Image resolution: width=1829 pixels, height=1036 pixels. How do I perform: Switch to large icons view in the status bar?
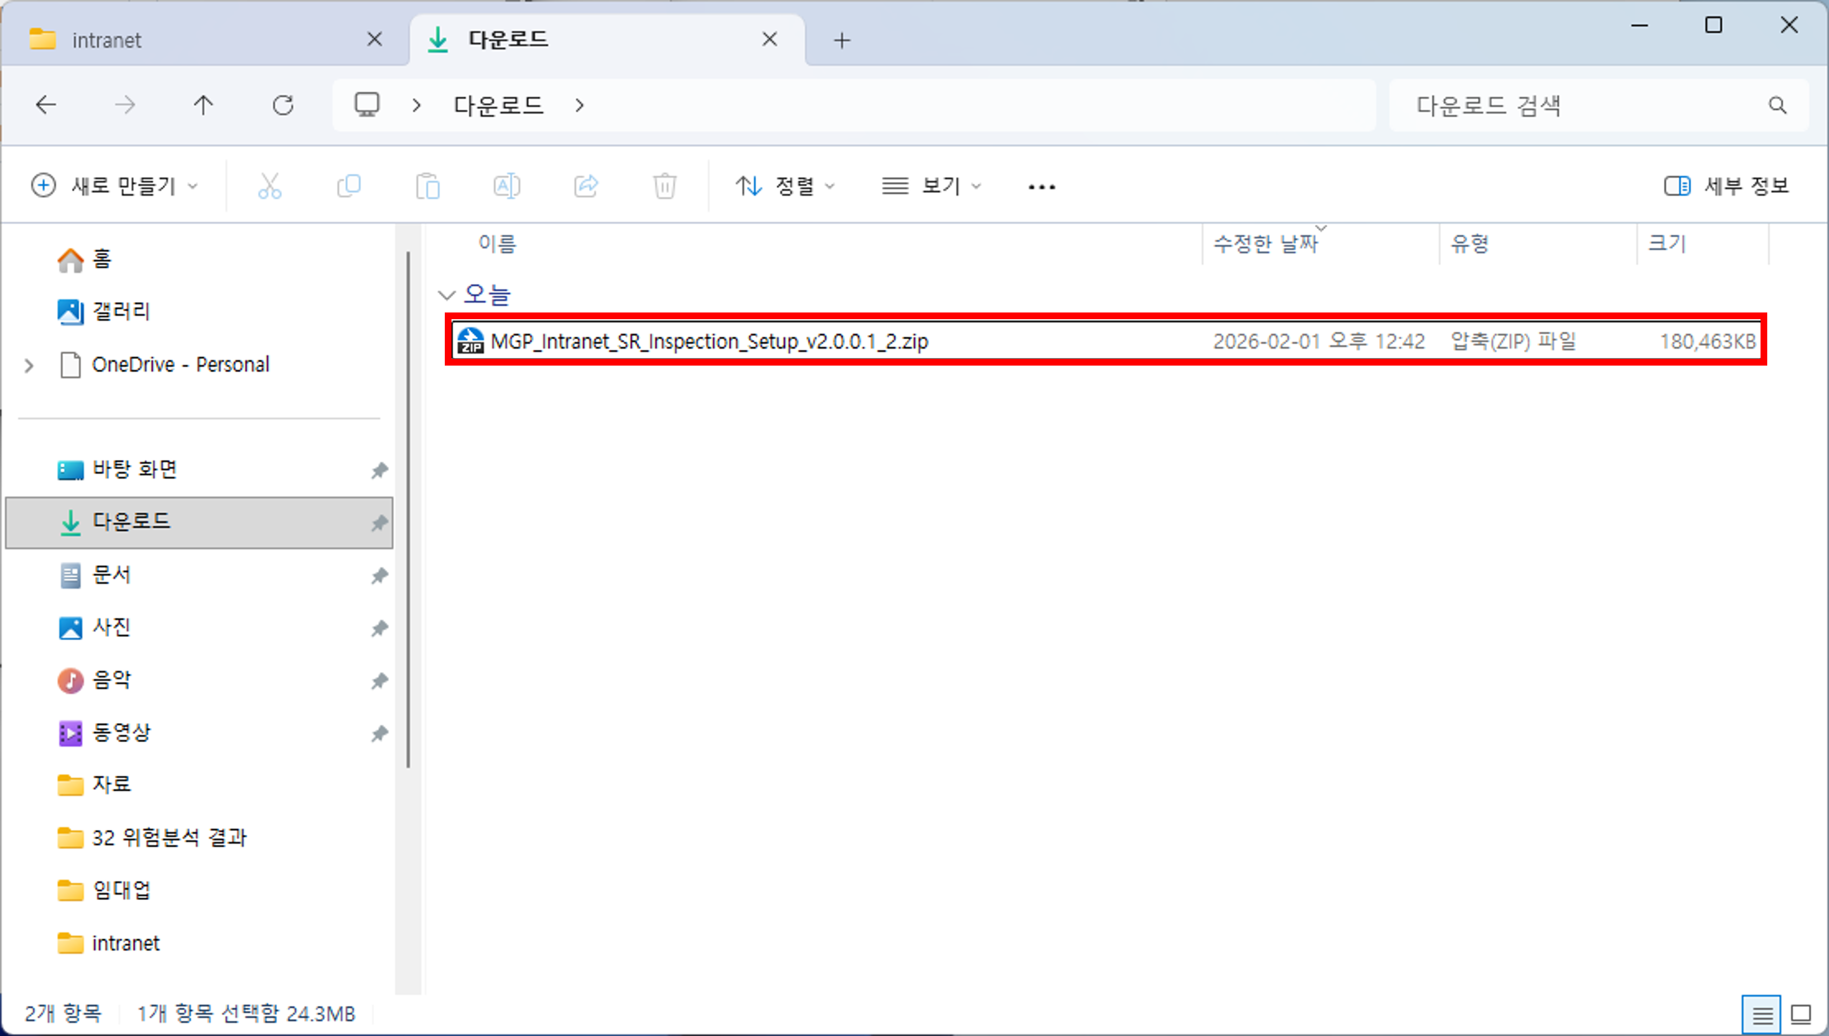[x=1801, y=1013]
